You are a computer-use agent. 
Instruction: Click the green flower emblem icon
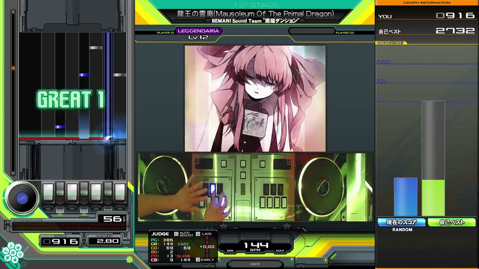coord(129,259)
